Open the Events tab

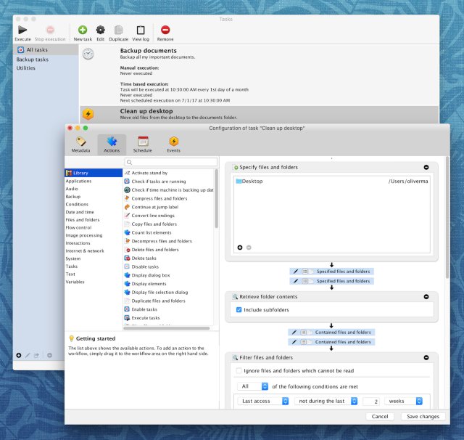click(174, 142)
